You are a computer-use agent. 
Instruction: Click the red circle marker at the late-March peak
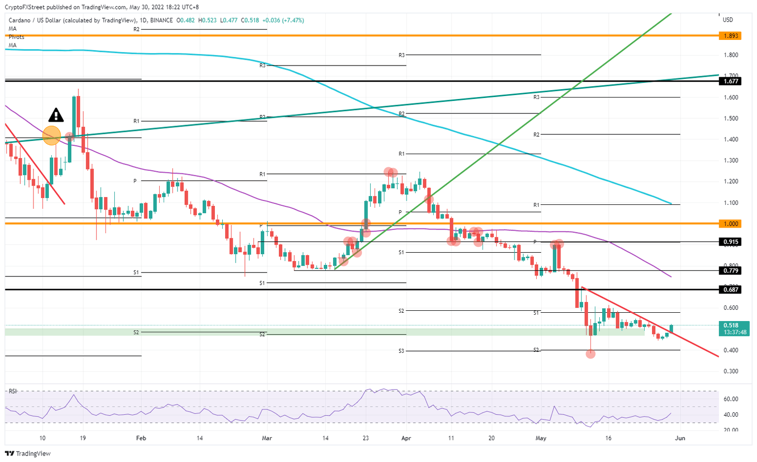[x=390, y=173]
